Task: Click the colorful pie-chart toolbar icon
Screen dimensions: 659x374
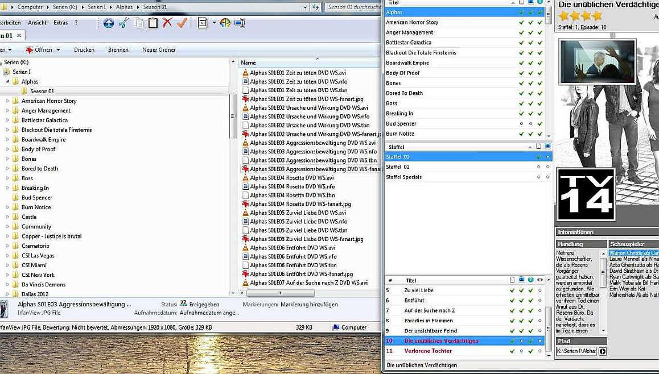Action: tap(225, 23)
